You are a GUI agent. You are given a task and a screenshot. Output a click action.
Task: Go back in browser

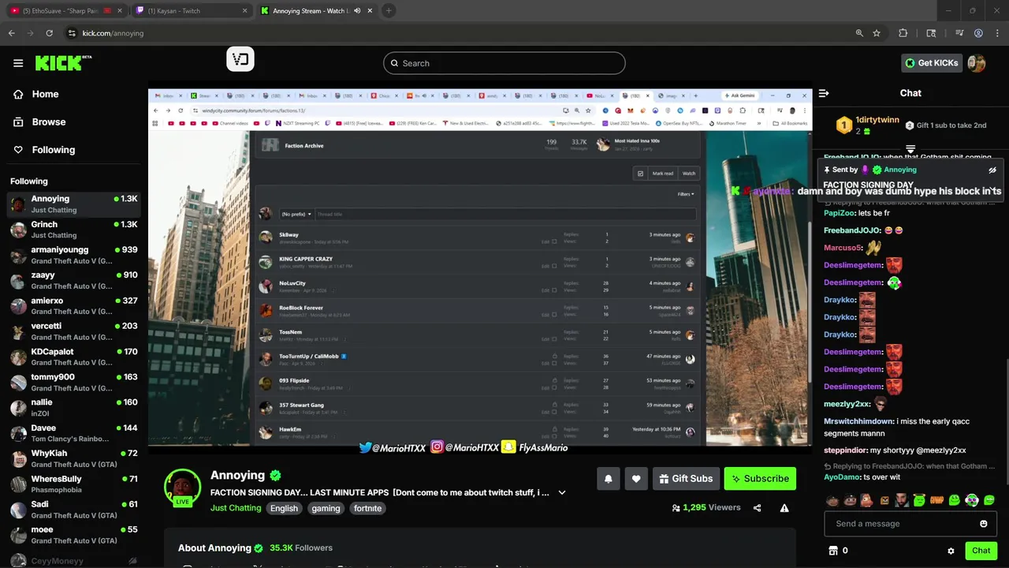[x=11, y=33]
